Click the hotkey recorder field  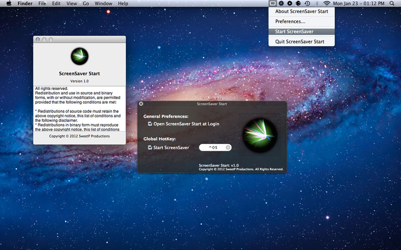click(x=215, y=147)
